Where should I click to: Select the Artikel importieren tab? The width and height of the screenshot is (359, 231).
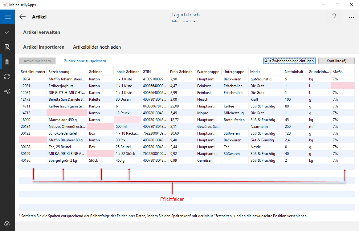click(x=44, y=47)
